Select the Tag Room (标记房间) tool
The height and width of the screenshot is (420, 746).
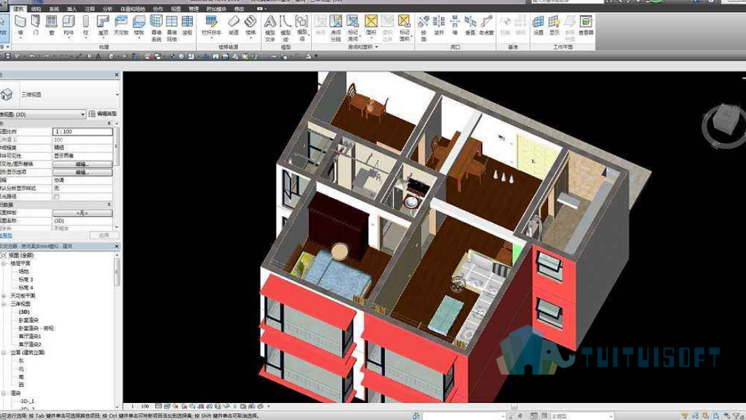click(x=352, y=28)
